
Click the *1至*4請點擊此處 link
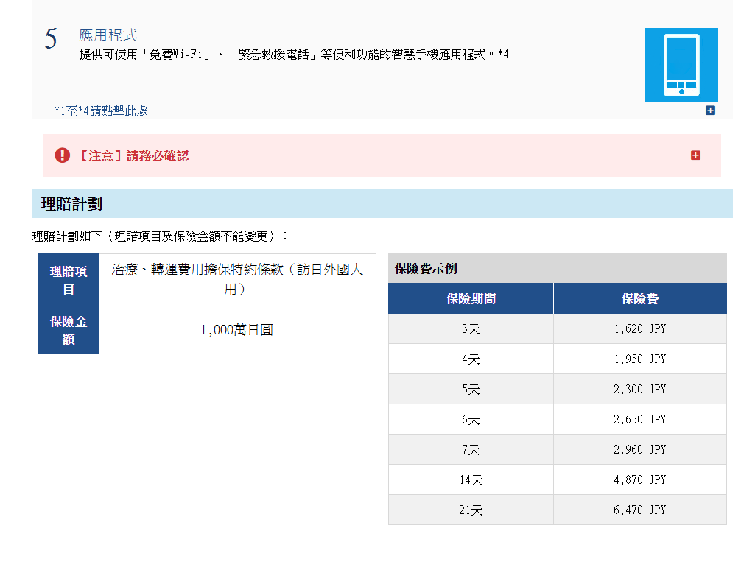coord(102,111)
